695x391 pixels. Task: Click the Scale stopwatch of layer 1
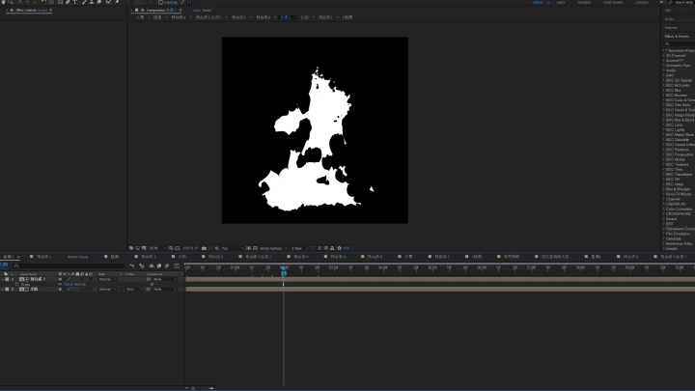[x=17, y=284]
